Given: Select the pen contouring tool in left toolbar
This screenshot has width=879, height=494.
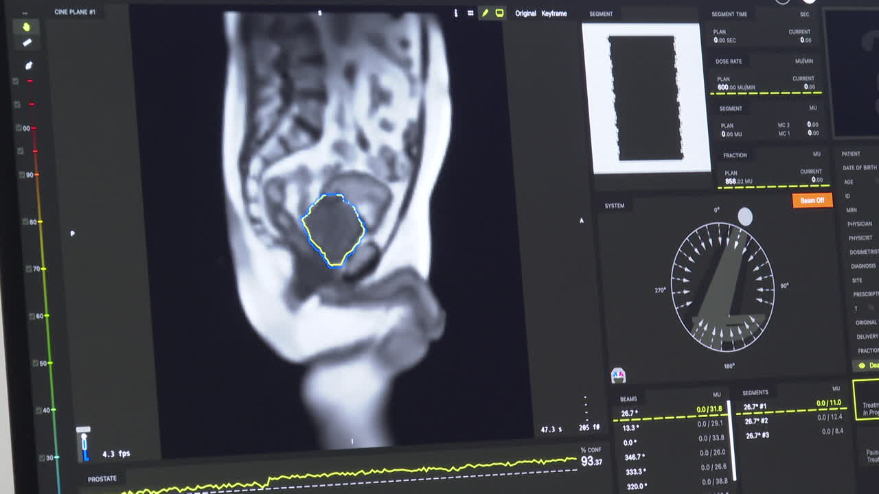Looking at the screenshot, I should coord(27,65).
